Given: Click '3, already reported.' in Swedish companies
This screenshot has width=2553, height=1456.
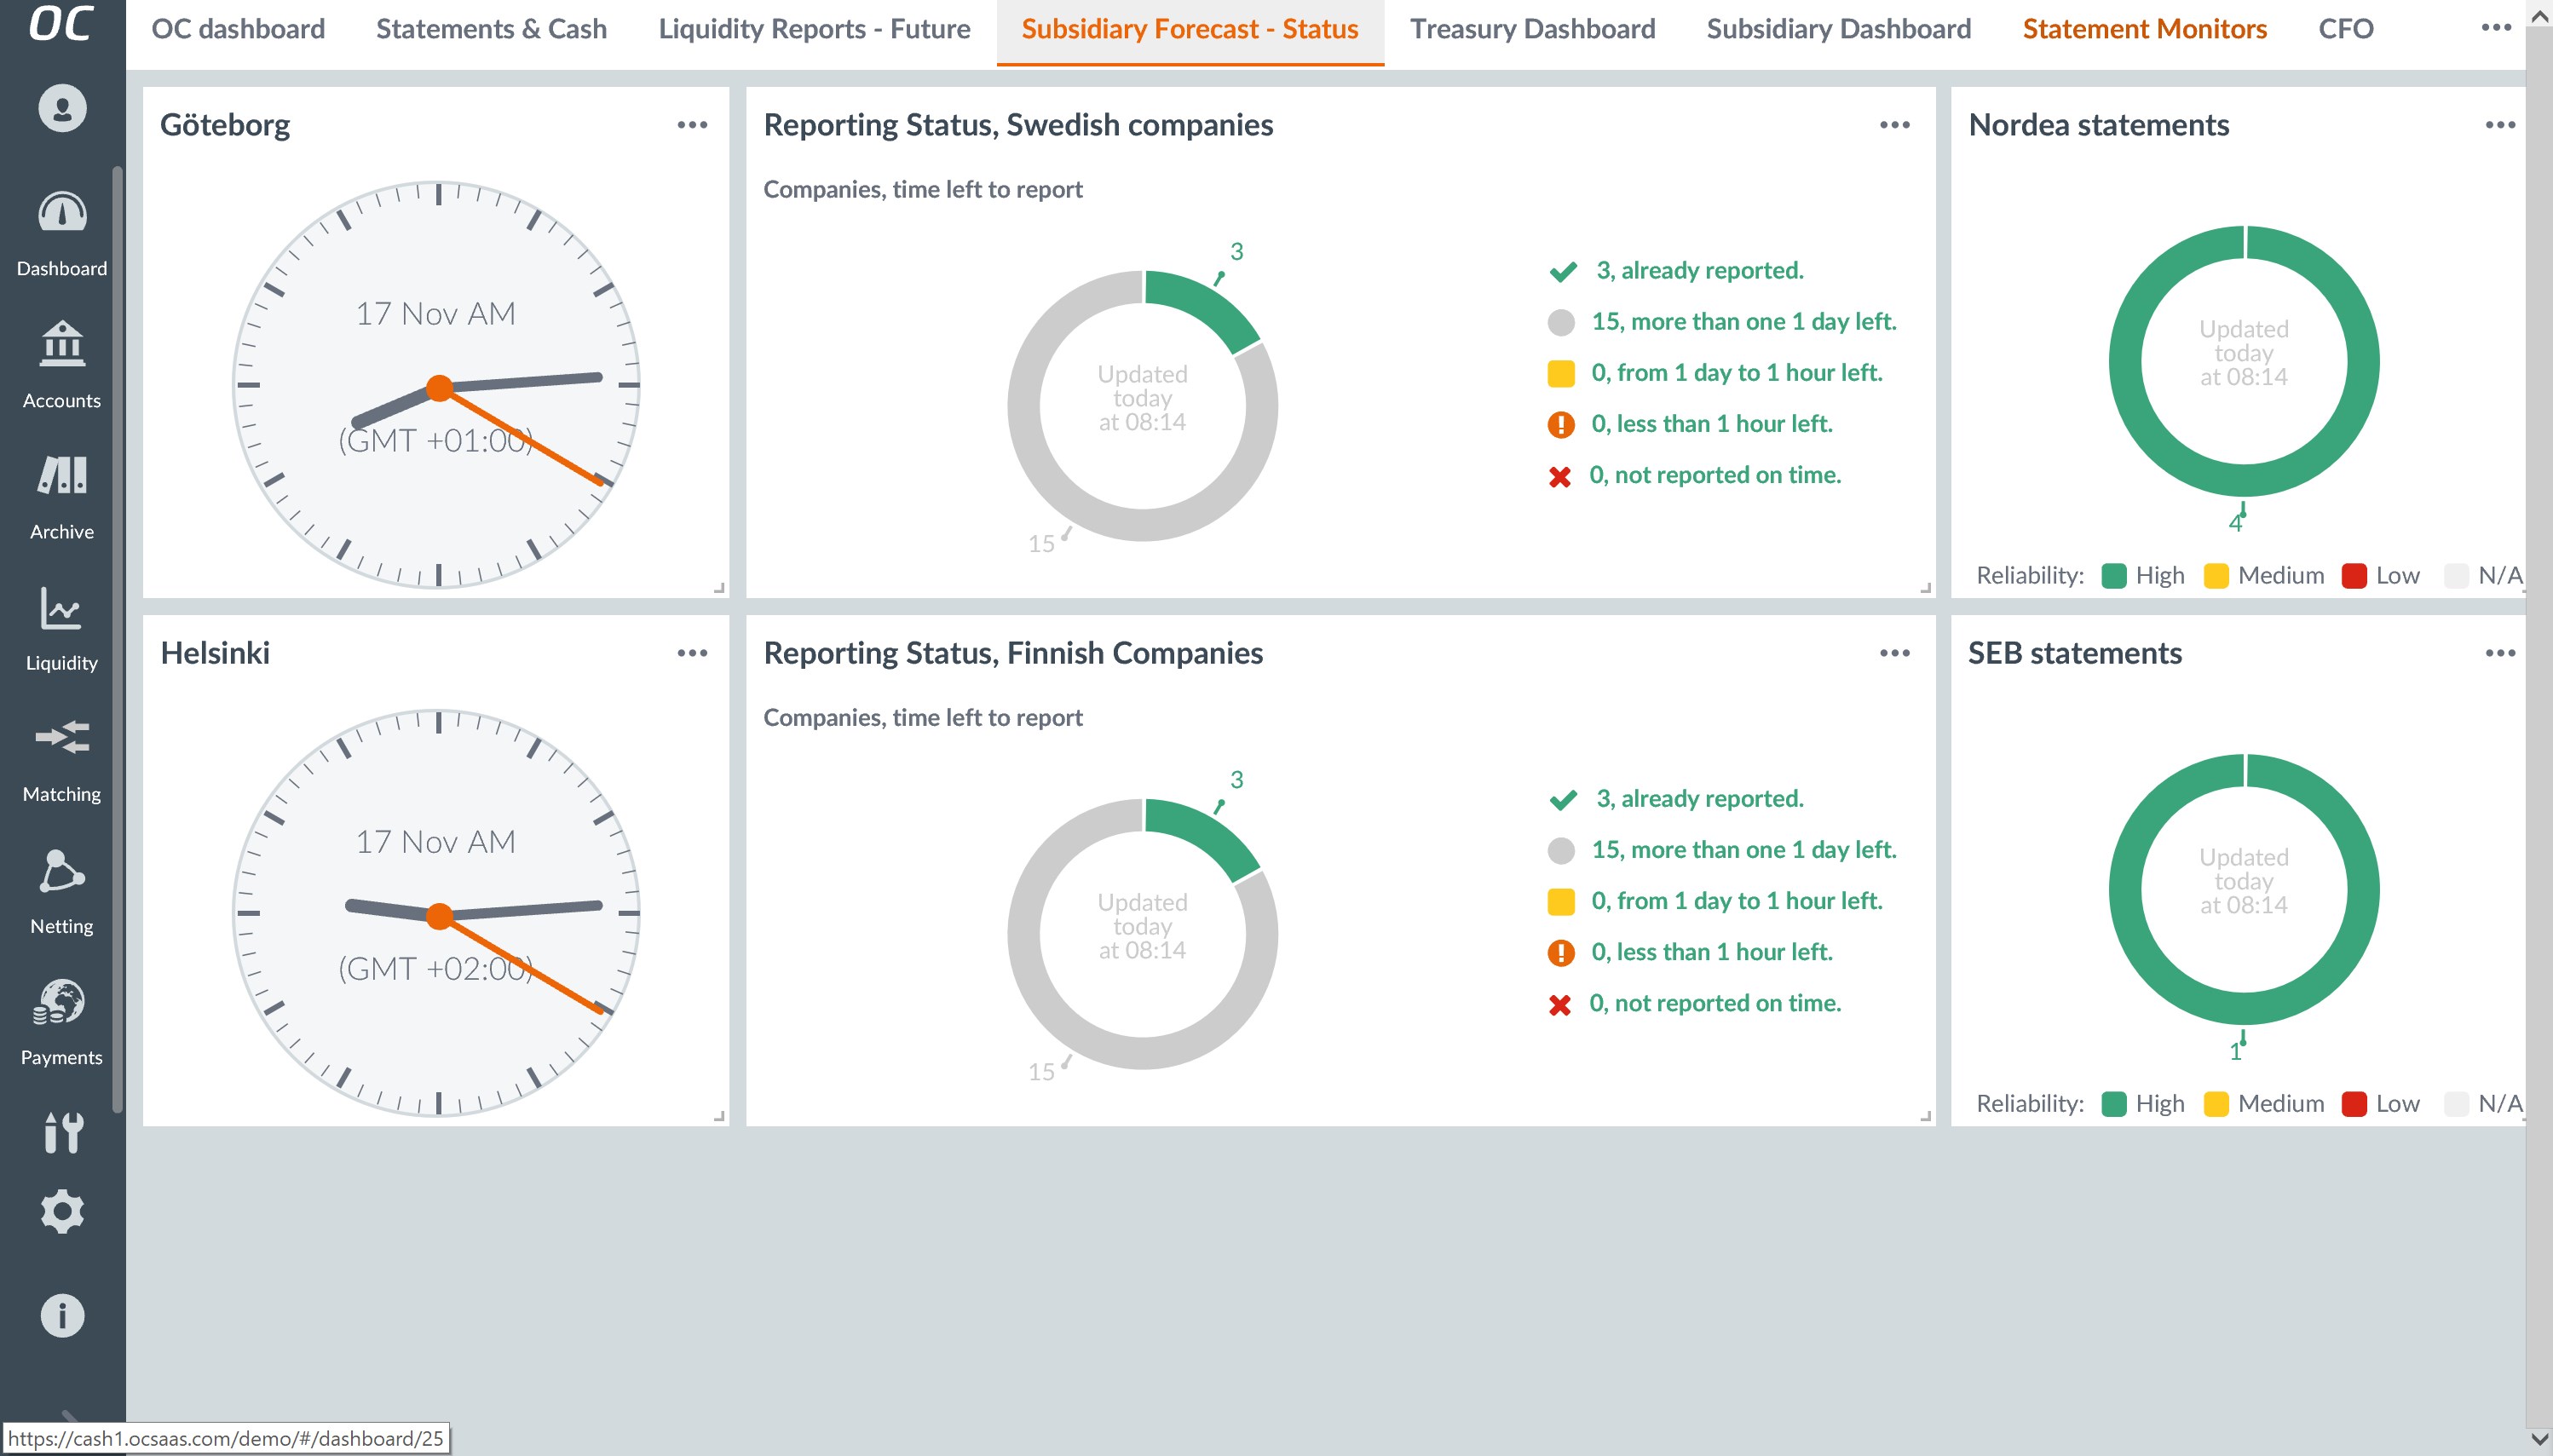Looking at the screenshot, I should [x=1698, y=270].
